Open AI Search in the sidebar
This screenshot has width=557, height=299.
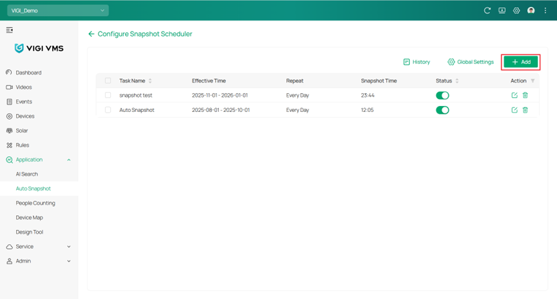(26, 174)
